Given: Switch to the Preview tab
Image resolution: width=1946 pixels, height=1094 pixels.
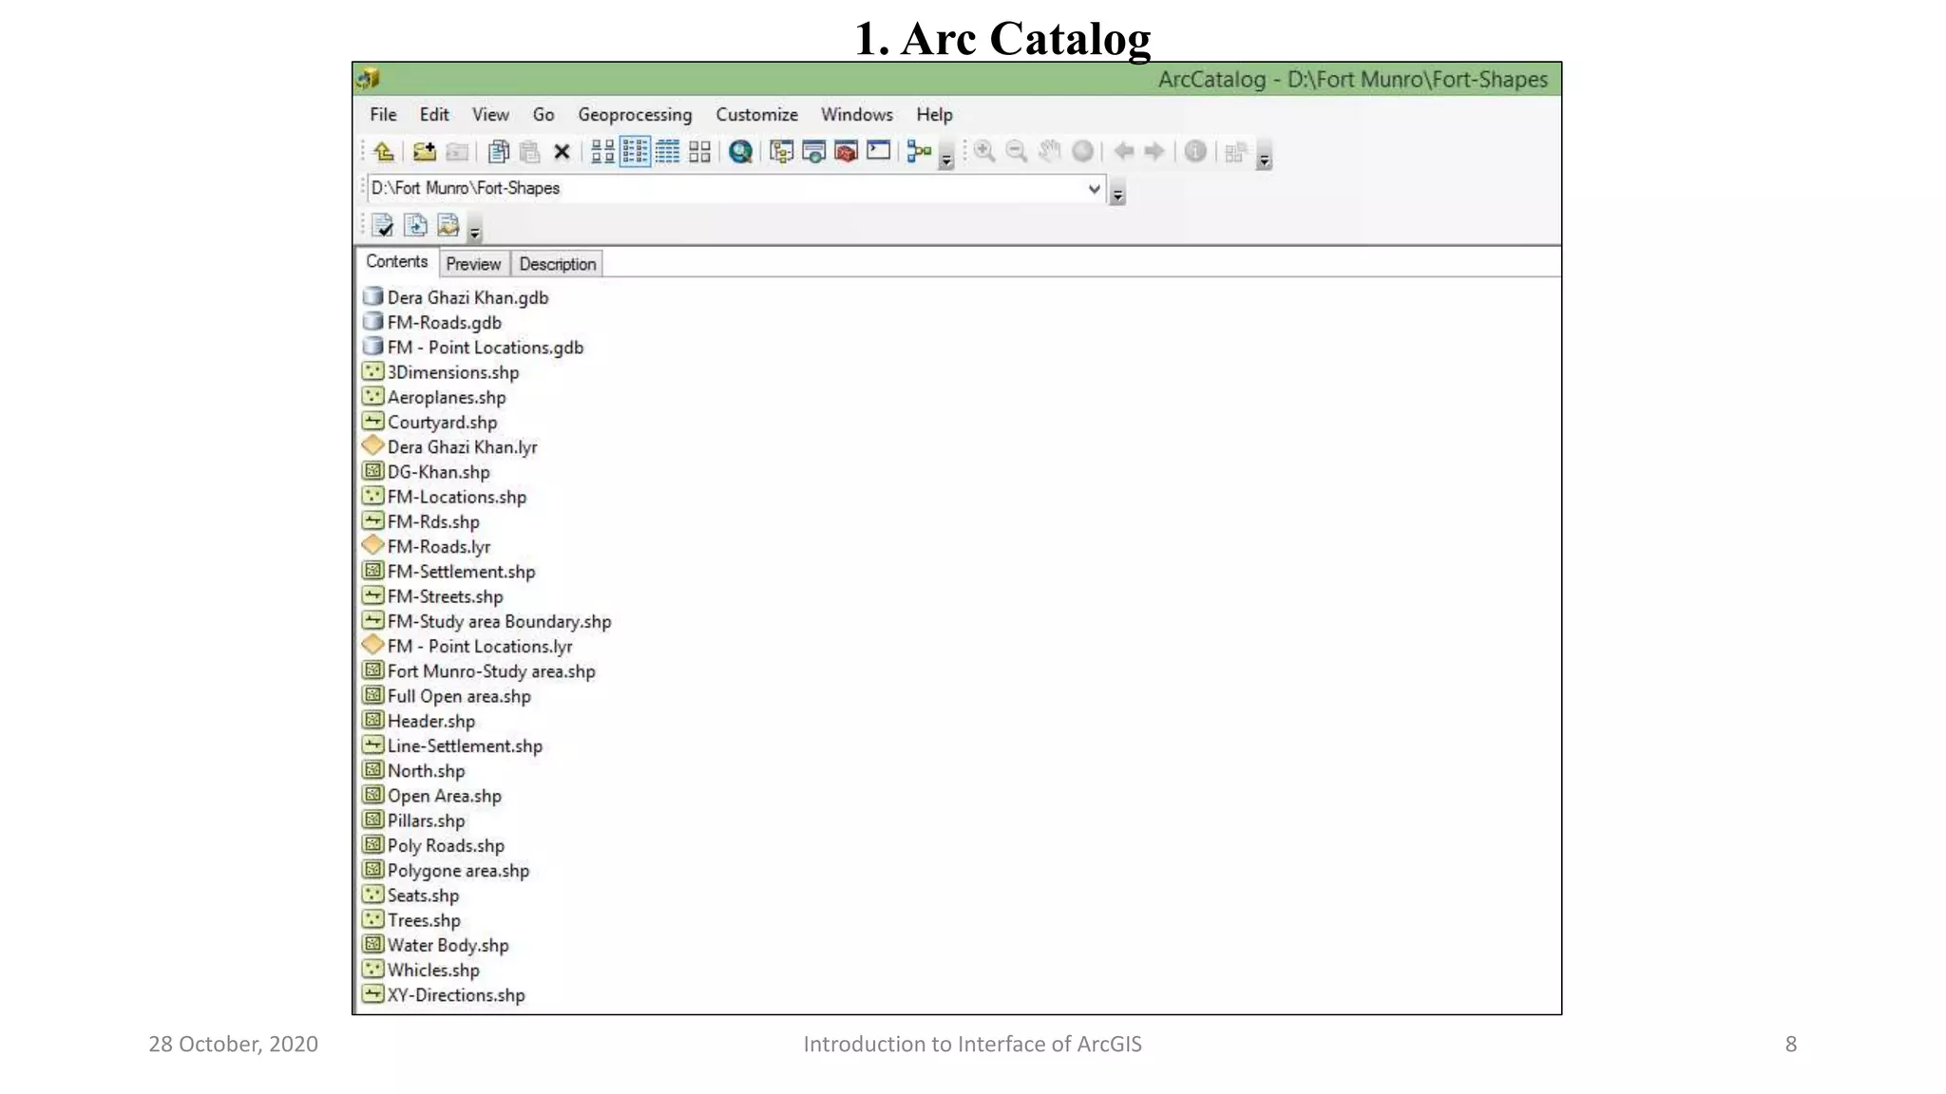Looking at the screenshot, I should pyautogui.click(x=473, y=264).
